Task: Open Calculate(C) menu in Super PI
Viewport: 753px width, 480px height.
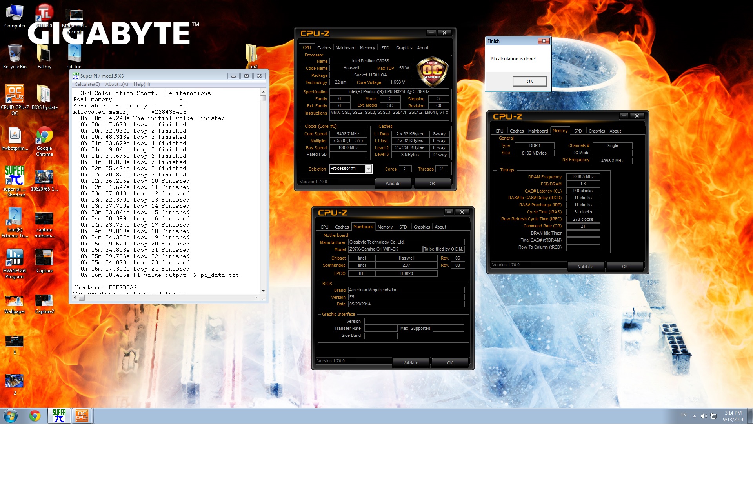Action: pos(87,84)
